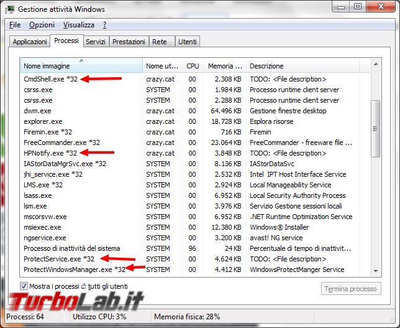Click the Esplora risorse description
The height and width of the screenshot is (328, 400).
click(x=271, y=121)
